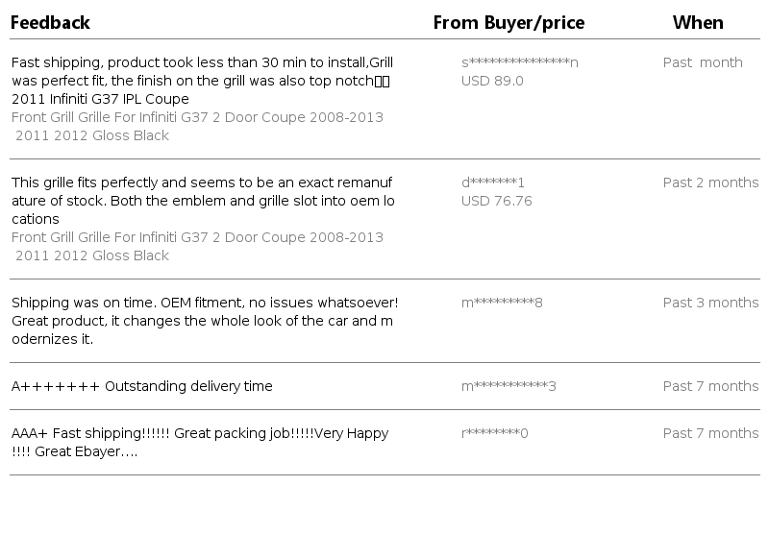The height and width of the screenshot is (559, 769).
Task: Click the buyer name ending in 8
Action: pyautogui.click(x=502, y=303)
